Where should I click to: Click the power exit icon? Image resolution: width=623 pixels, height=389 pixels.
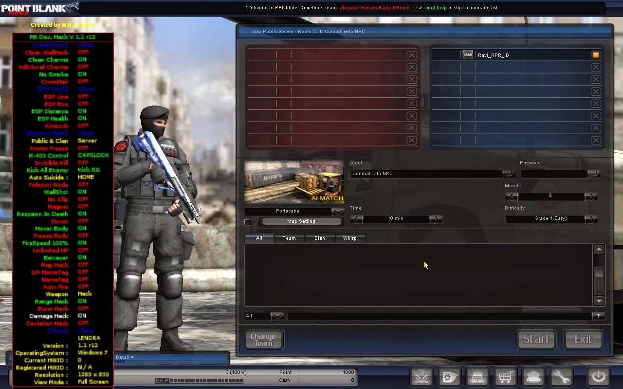598,377
